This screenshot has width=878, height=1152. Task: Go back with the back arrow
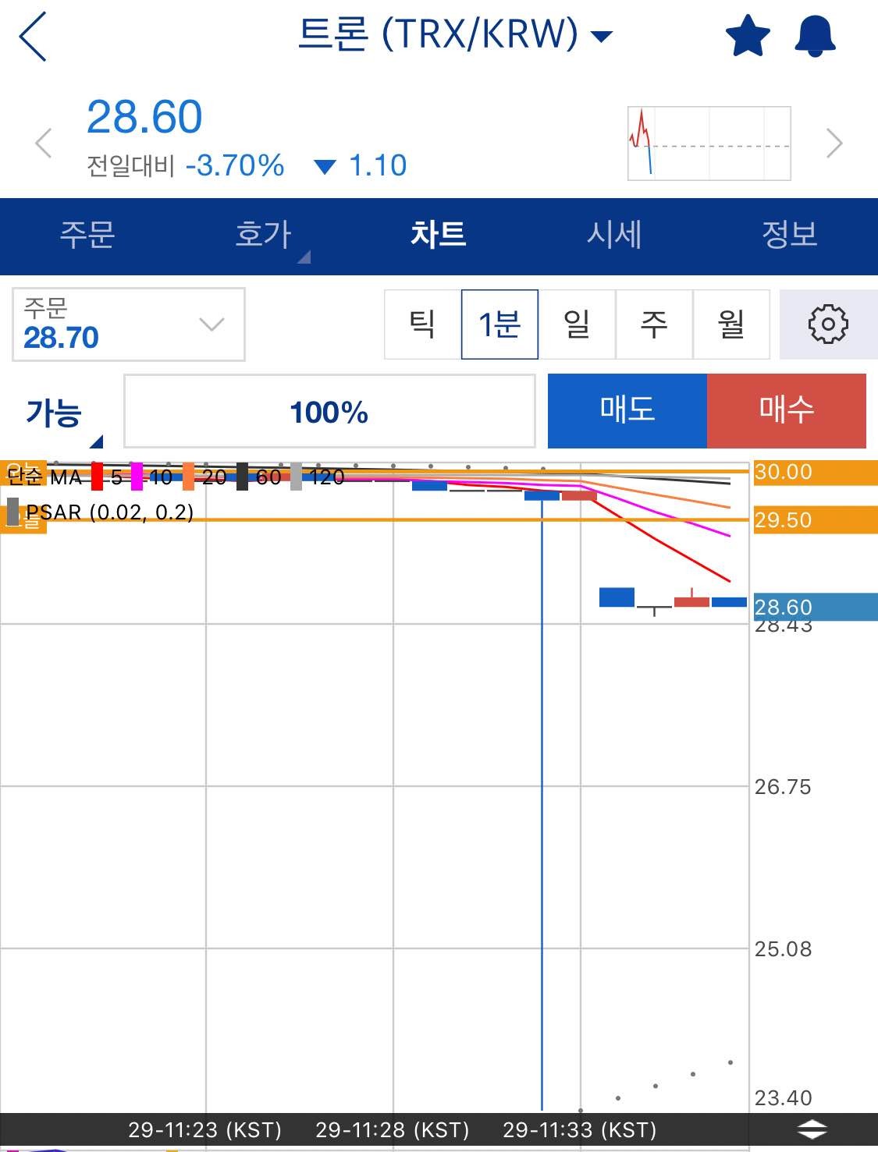click(x=31, y=35)
